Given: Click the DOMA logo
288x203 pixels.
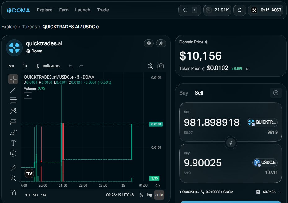Looking at the screenshot, I should pos(18,10).
